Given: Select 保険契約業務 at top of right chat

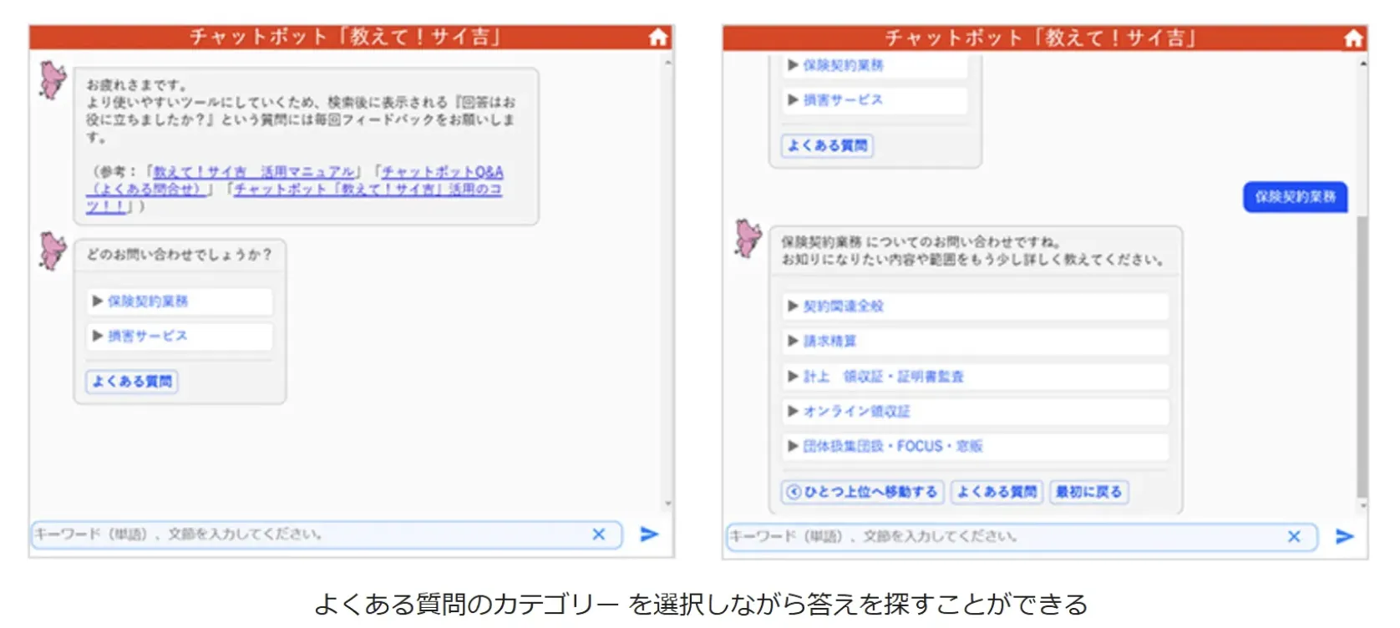Looking at the screenshot, I should click(875, 65).
